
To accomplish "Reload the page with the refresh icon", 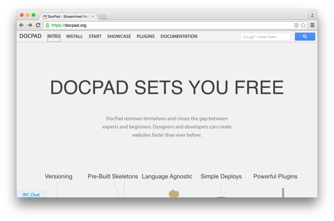I will 38,25.
